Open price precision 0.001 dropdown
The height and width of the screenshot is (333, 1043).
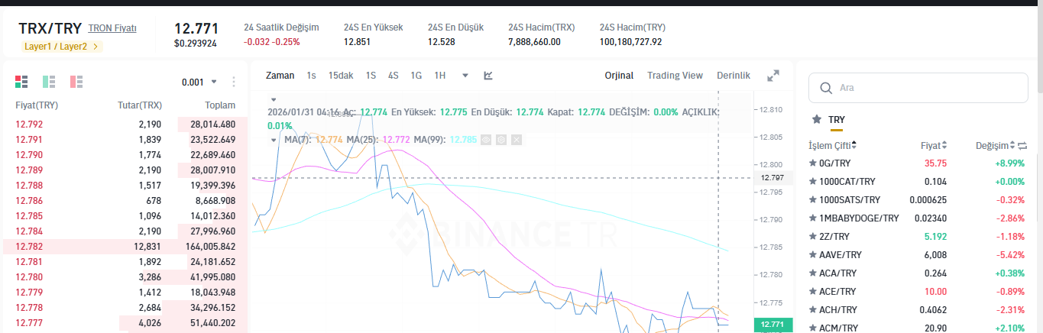coord(199,82)
